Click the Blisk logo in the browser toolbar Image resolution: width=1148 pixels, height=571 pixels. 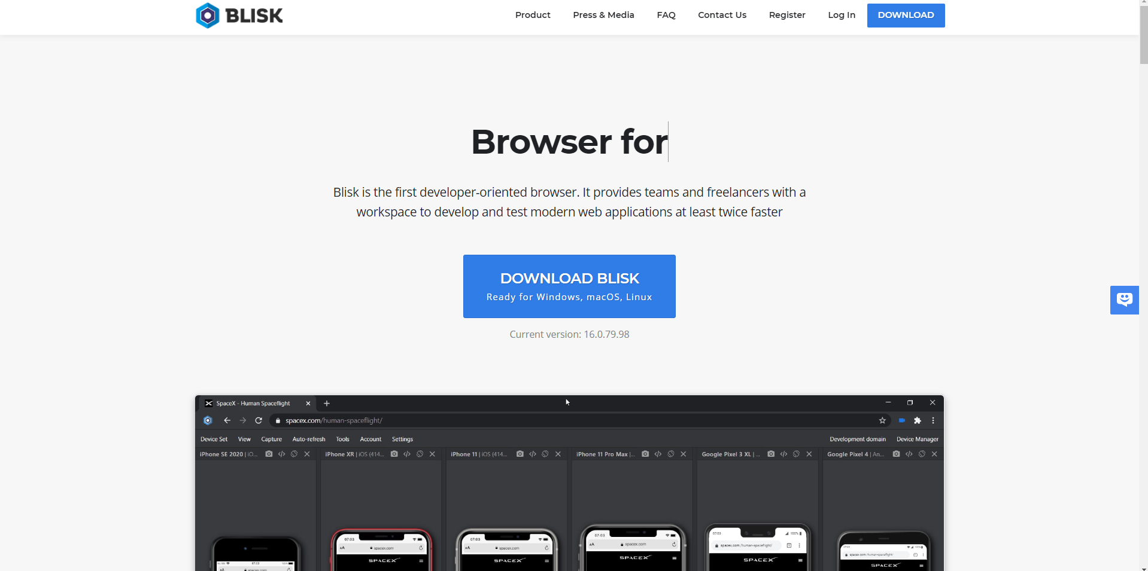[208, 420]
